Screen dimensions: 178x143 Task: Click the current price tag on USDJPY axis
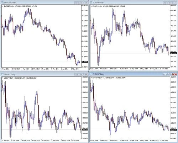point(85,129)
